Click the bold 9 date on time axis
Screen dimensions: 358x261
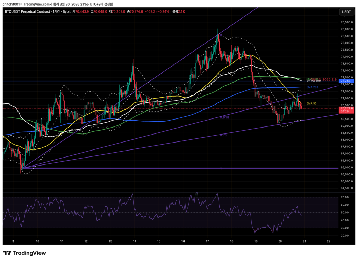coord(14,241)
